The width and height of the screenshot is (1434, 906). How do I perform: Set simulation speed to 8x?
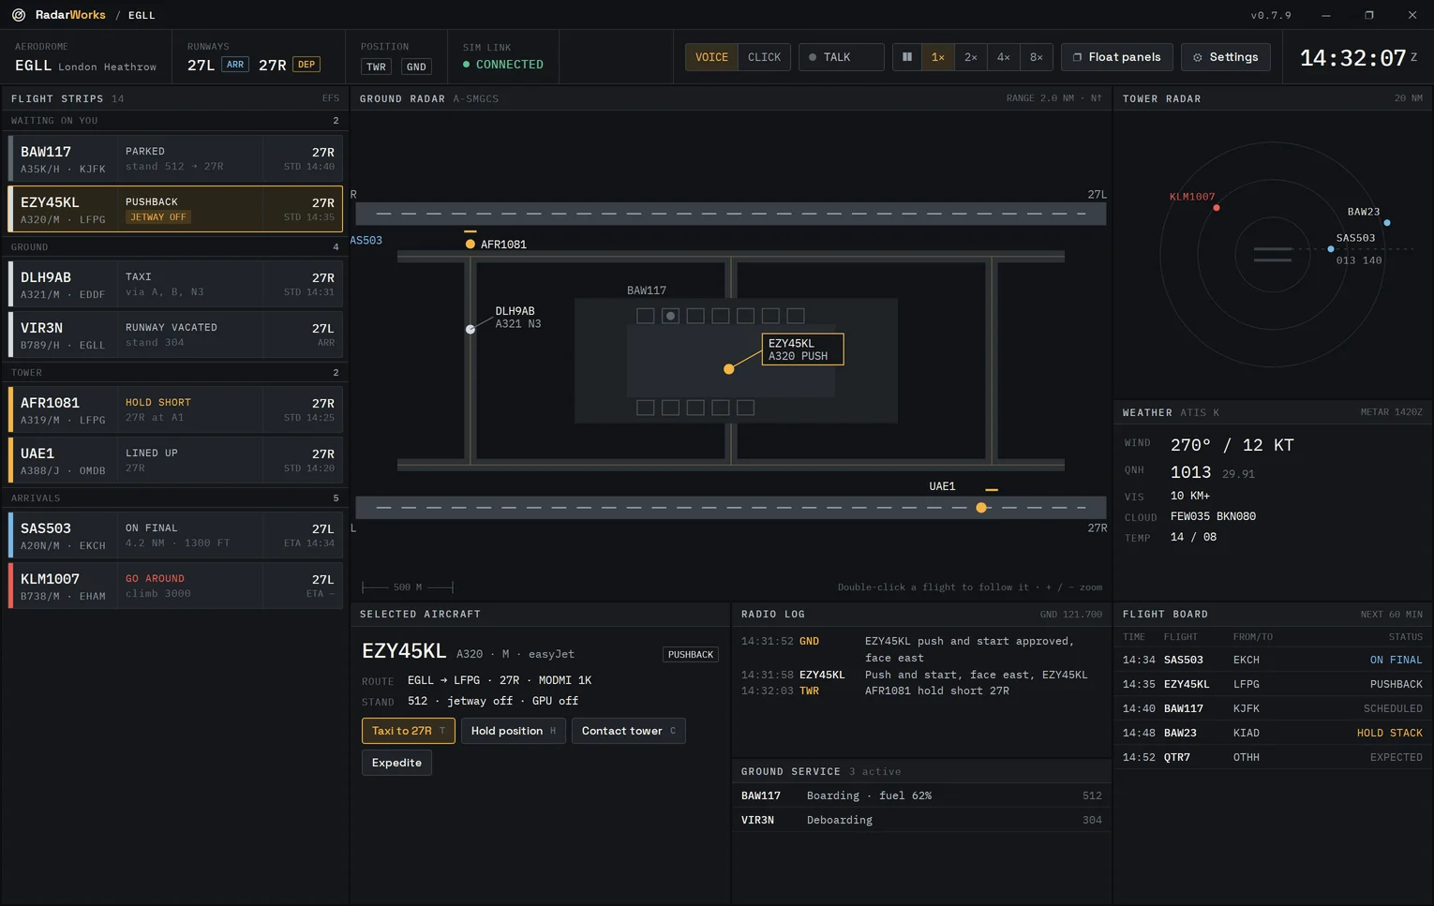coord(1037,57)
